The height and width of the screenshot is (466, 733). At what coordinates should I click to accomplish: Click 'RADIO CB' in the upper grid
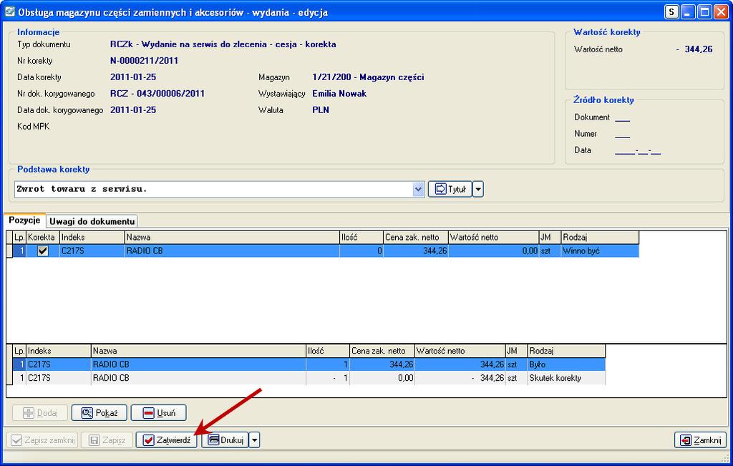tap(145, 251)
